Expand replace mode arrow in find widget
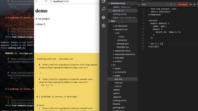 pos(139,4)
